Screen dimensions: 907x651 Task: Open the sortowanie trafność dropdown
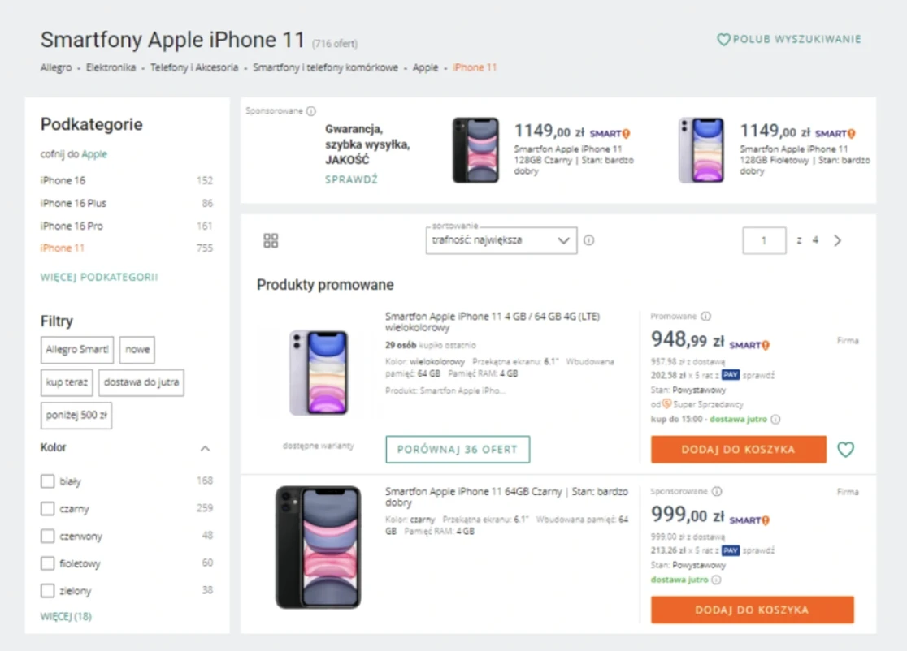pos(501,240)
